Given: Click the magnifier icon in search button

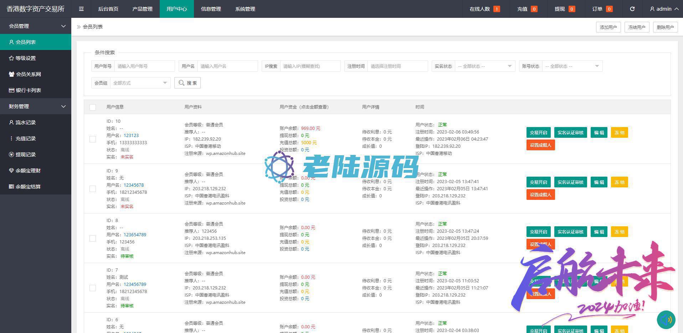Looking at the screenshot, I should click(x=181, y=83).
